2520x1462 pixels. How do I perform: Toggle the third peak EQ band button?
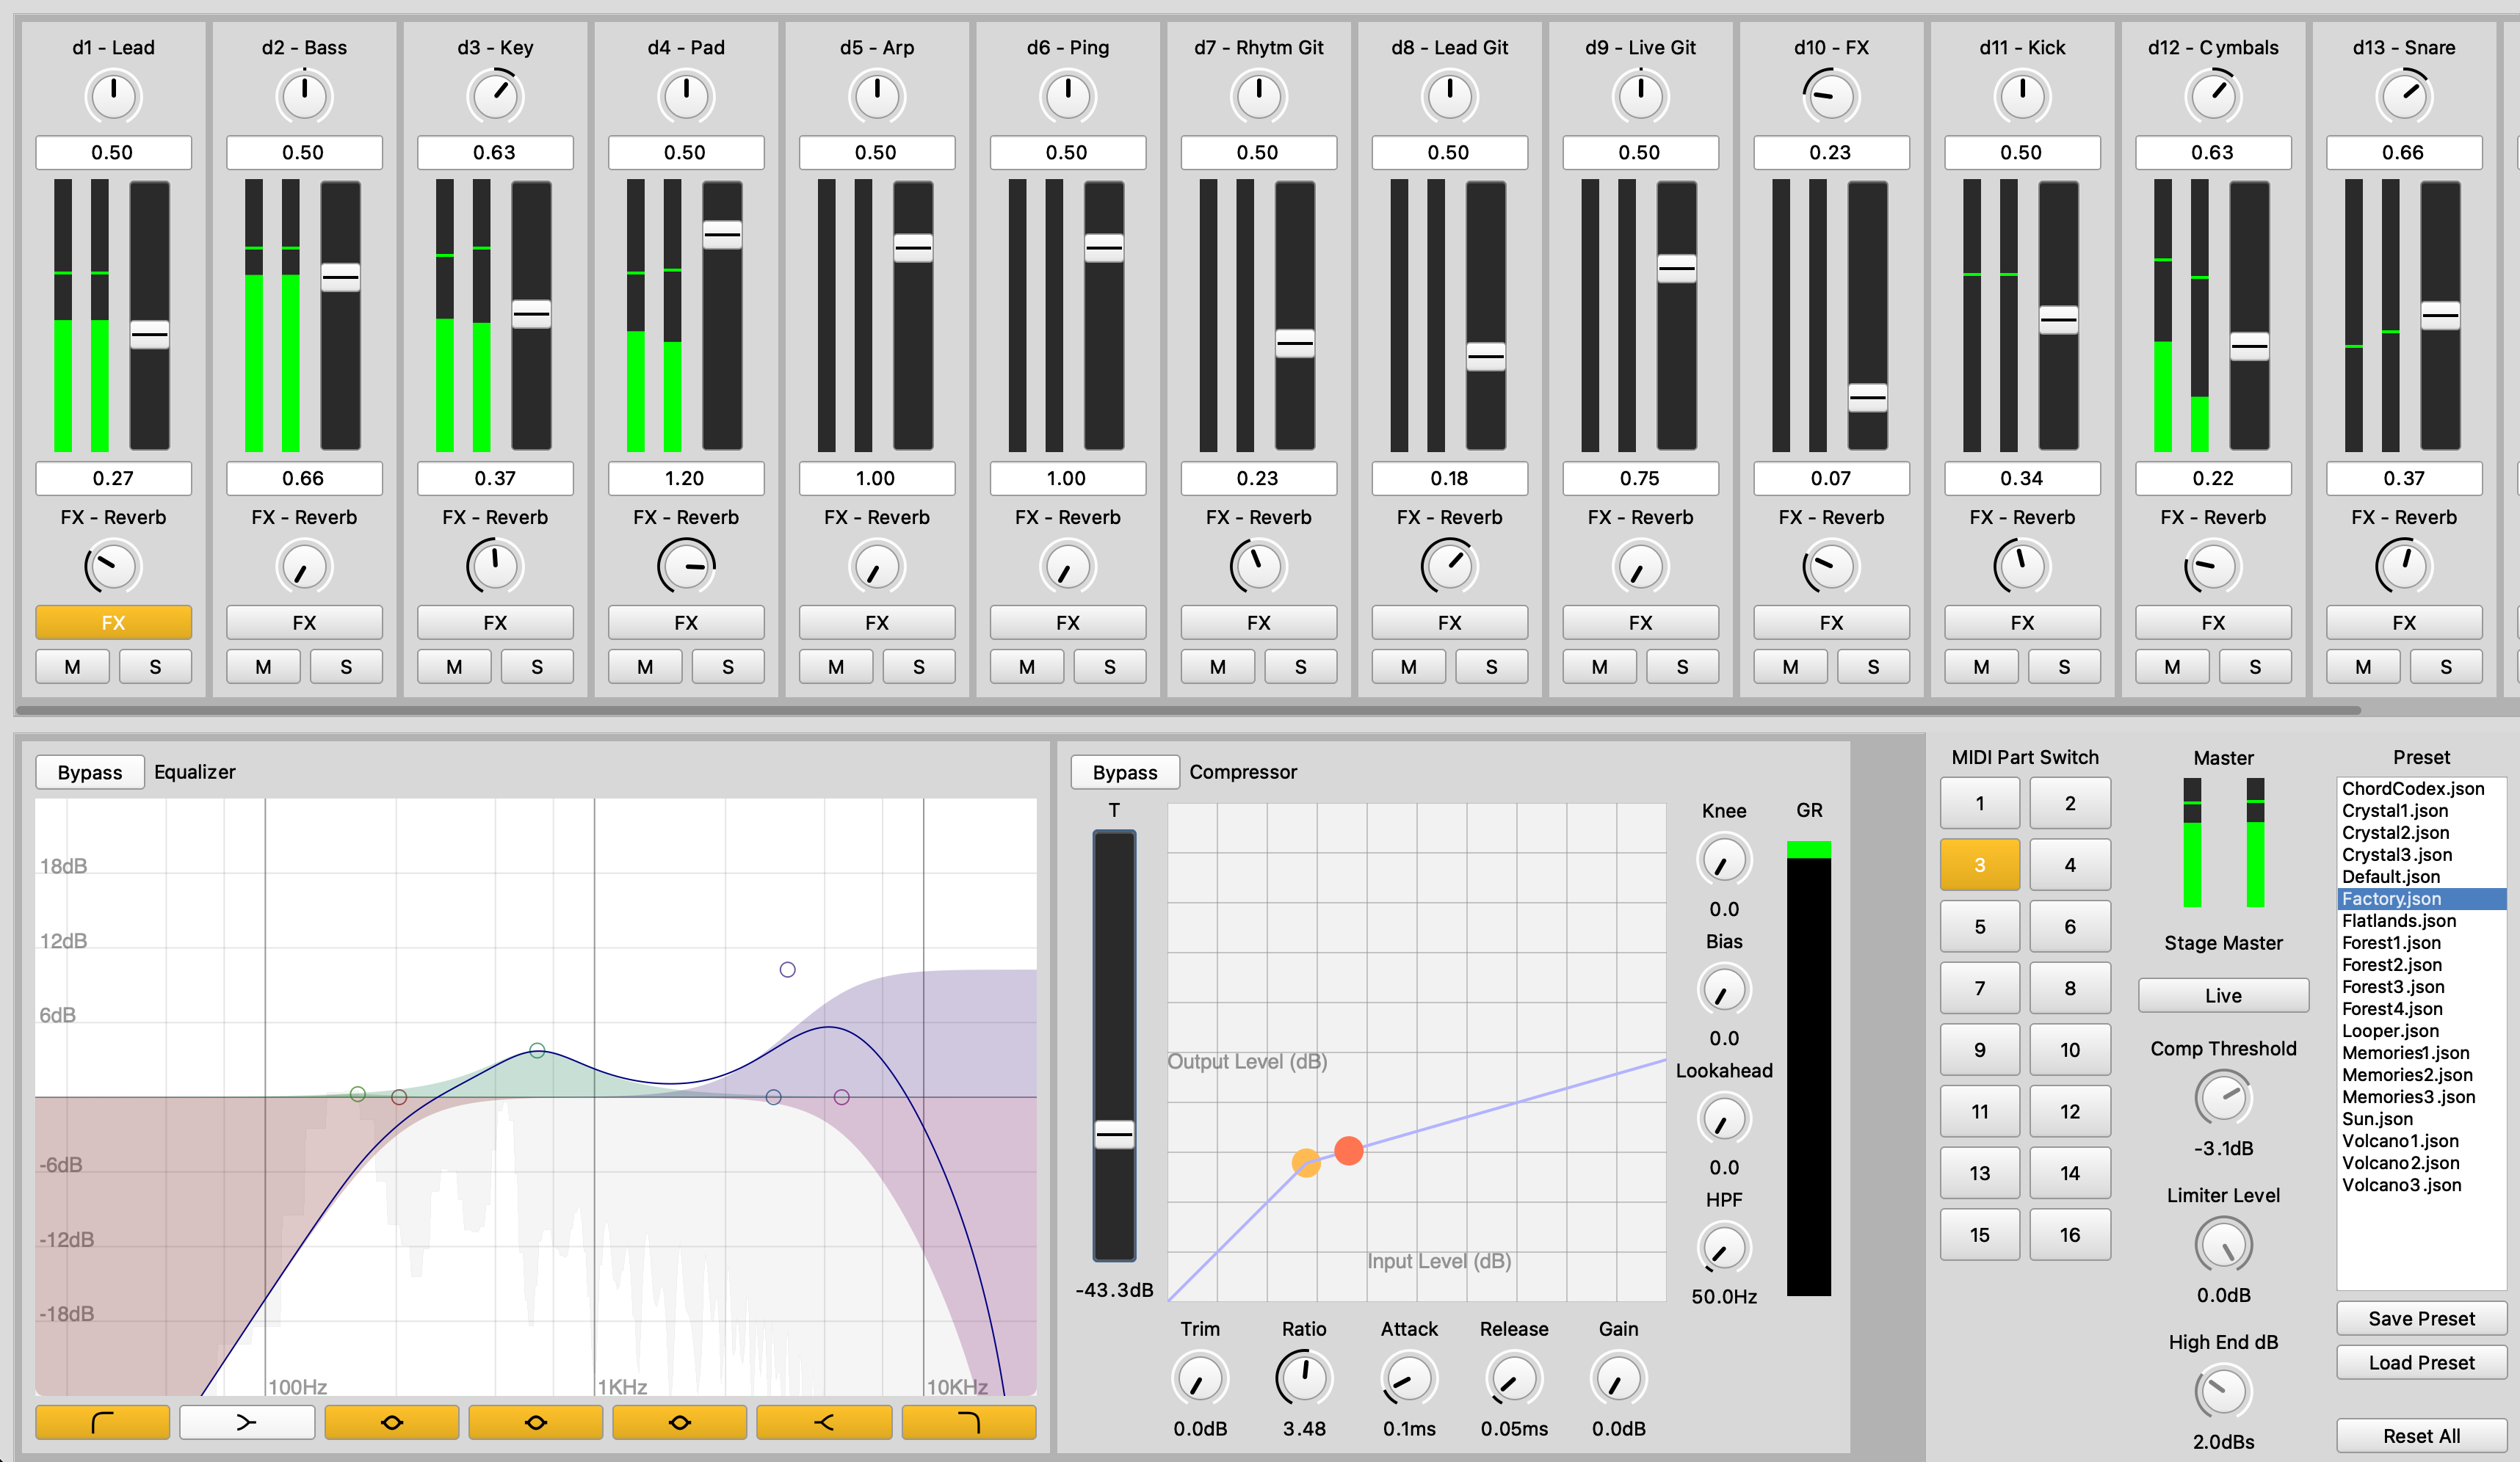(680, 1422)
